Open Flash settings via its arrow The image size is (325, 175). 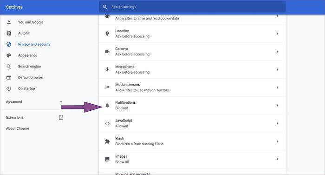278,141
